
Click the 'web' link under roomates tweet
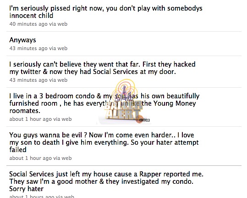click(66, 119)
